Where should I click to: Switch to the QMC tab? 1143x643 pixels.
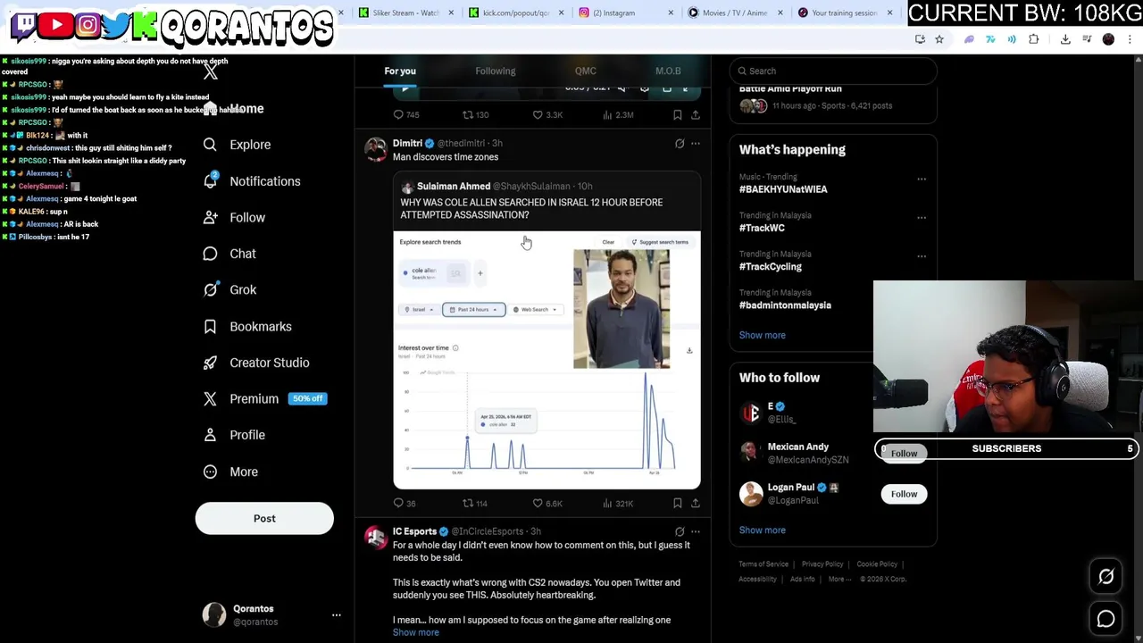coord(586,71)
